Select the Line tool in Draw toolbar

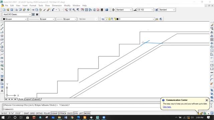pos(2,25)
